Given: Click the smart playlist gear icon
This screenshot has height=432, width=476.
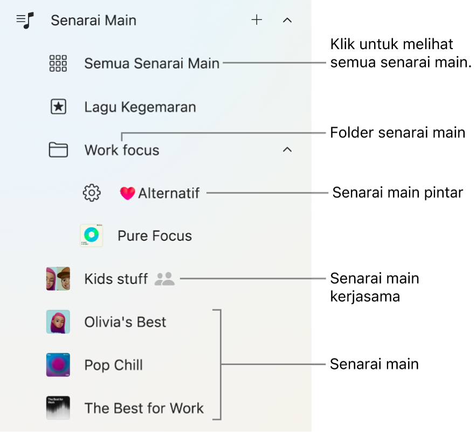Looking at the screenshot, I should click(x=92, y=193).
